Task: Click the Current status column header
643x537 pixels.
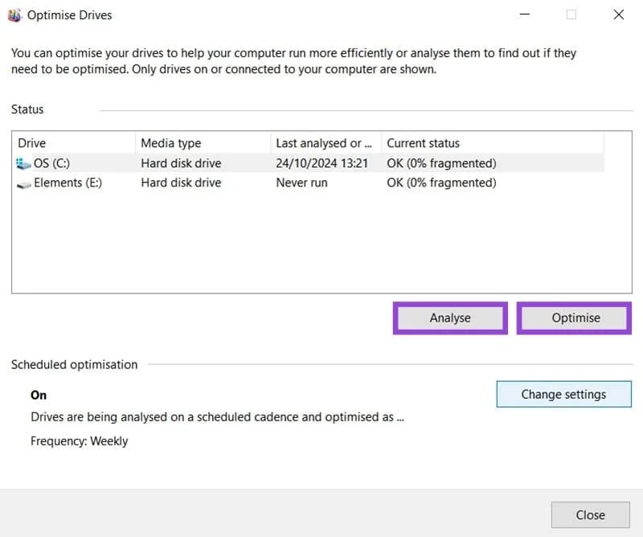Action: (x=423, y=143)
